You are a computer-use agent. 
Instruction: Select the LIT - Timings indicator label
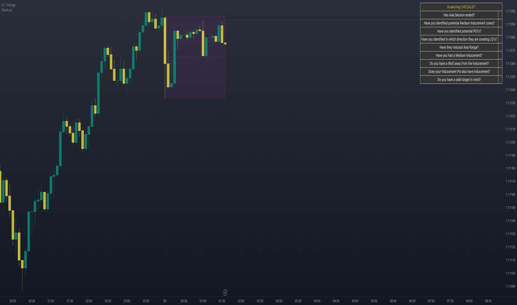8,5
